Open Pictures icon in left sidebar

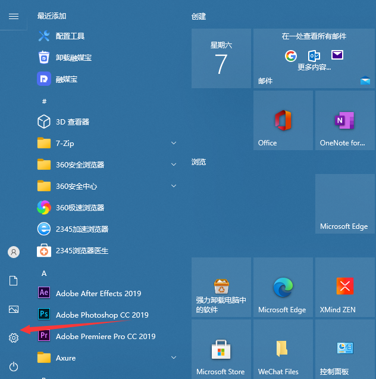coord(14,309)
